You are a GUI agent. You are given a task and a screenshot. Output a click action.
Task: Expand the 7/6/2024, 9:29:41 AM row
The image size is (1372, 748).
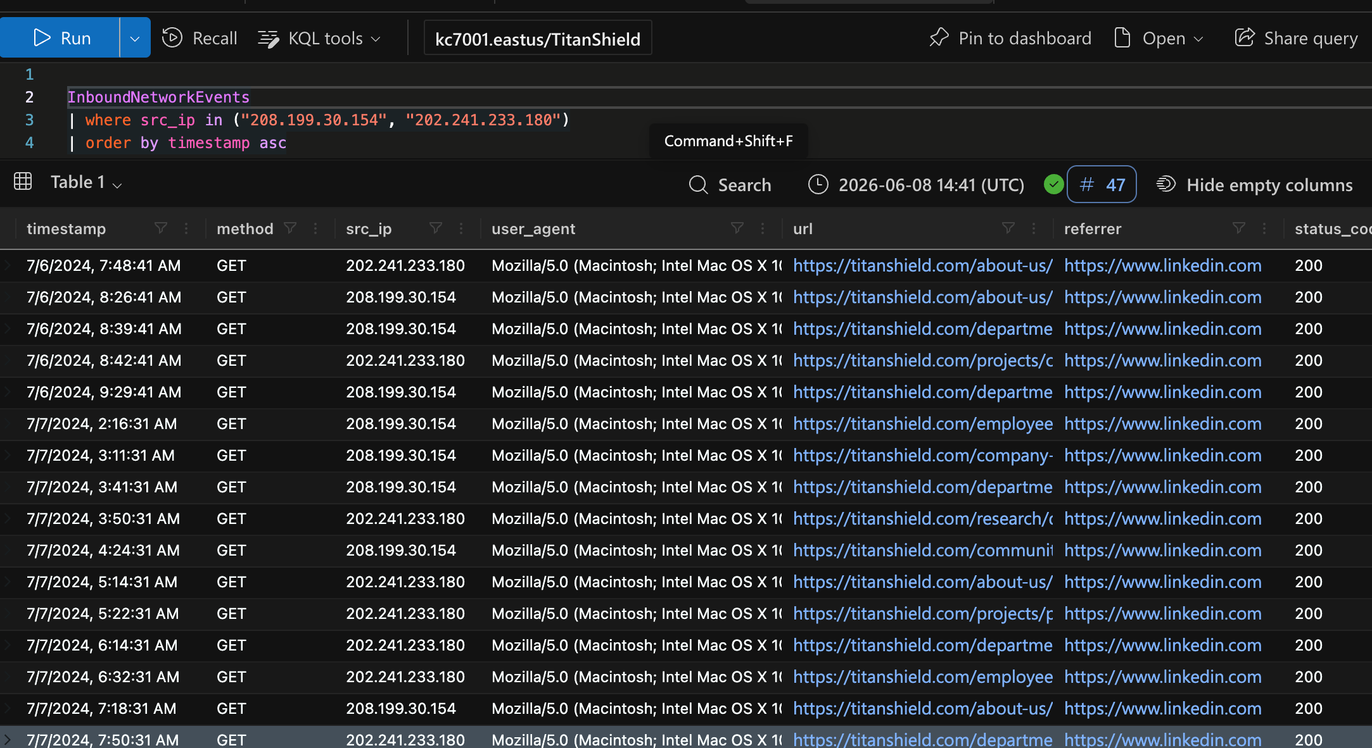pos(8,392)
